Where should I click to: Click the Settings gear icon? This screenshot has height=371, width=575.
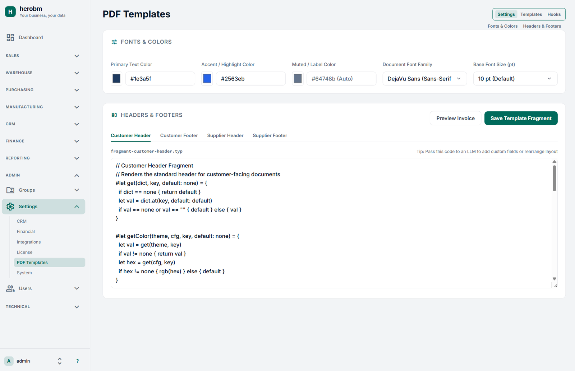pyautogui.click(x=10, y=207)
